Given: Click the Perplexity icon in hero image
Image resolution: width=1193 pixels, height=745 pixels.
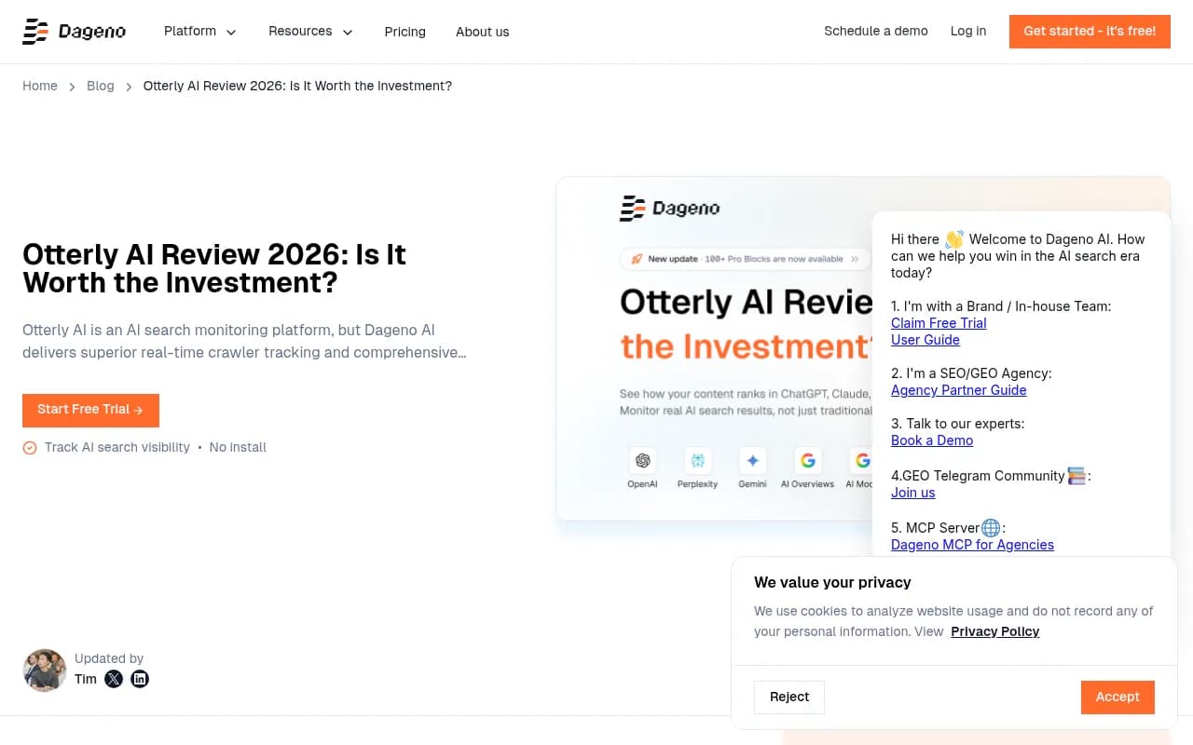Looking at the screenshot, I should click(x=697, y=461).
